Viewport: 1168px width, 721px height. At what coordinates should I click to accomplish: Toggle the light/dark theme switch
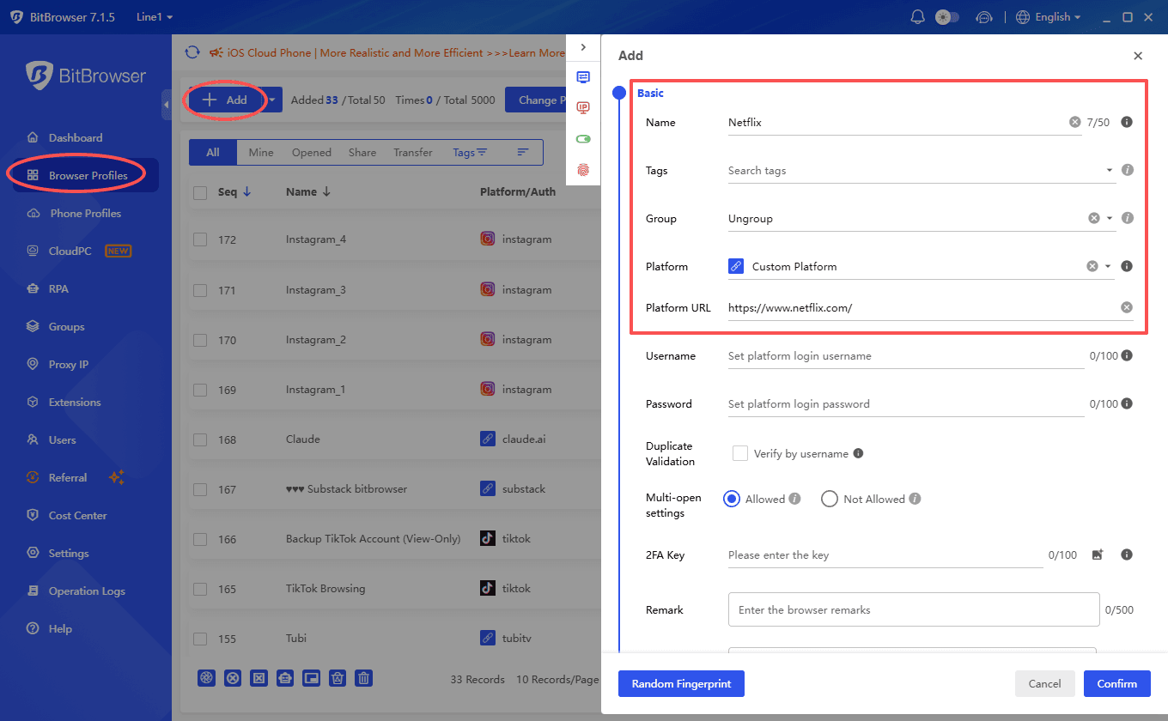point(947,17)
